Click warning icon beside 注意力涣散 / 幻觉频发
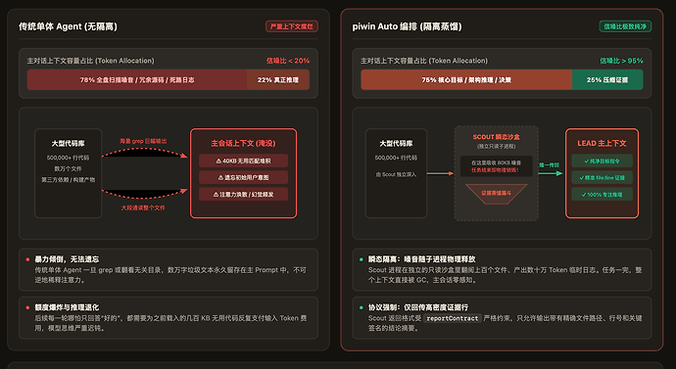676x369 pixels. pos(216,195)
